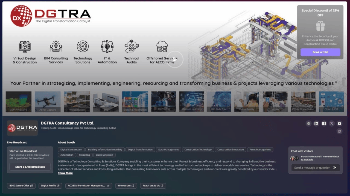Open the Instagram social icon
Image resolution: width=350 pixels, height=196 pixels.
point(339,131)
